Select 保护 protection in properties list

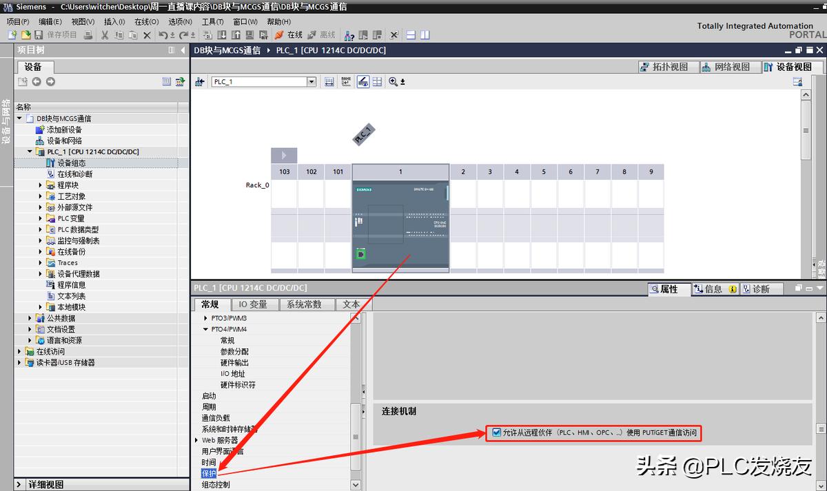[x=209, y=473]
